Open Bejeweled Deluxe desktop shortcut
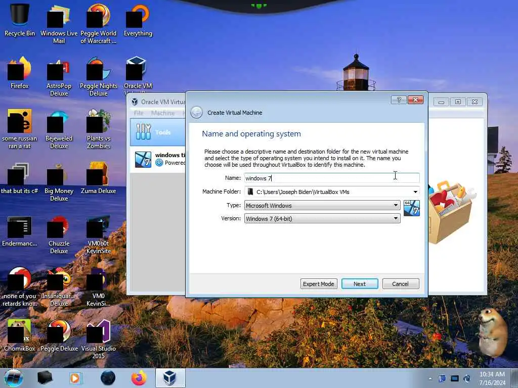518x388 pixels. [59, 129]
